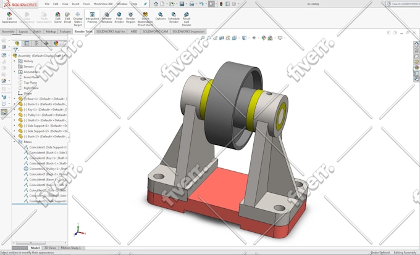This screenshot has height=255, width=420.
Task: Open the Insert menu
Action: coord(75,4)
